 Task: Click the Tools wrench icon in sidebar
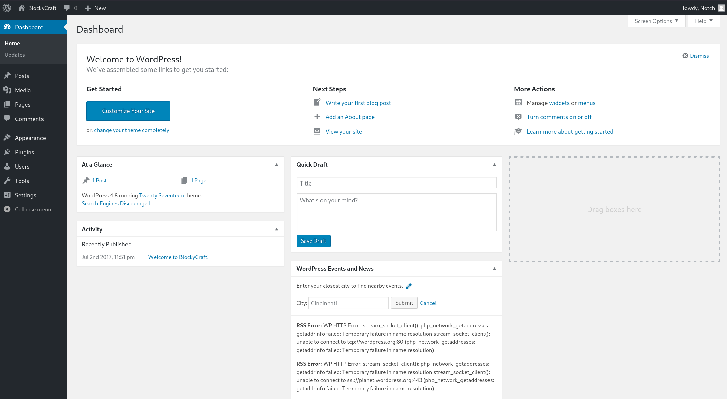7,181
